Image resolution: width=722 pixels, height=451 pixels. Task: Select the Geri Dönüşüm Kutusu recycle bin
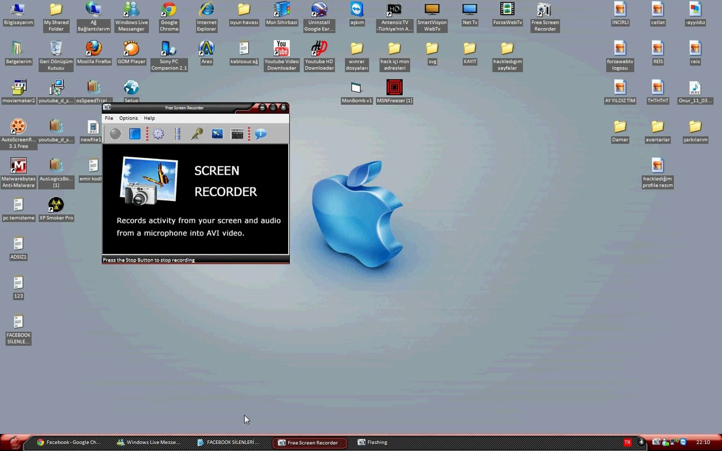pyautogui.click(x=56, y=55)
